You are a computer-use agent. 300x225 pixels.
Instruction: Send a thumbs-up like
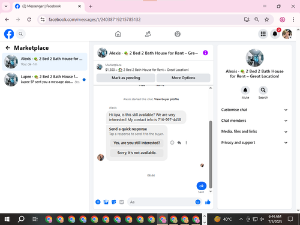pyautogui.click(x=208, y=202)
